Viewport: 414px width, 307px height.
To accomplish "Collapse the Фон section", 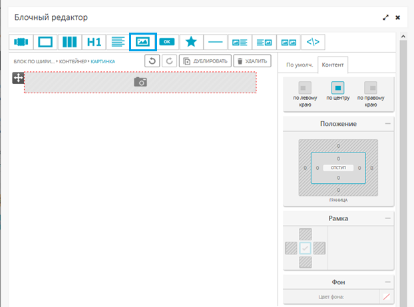I will (387, 282).
